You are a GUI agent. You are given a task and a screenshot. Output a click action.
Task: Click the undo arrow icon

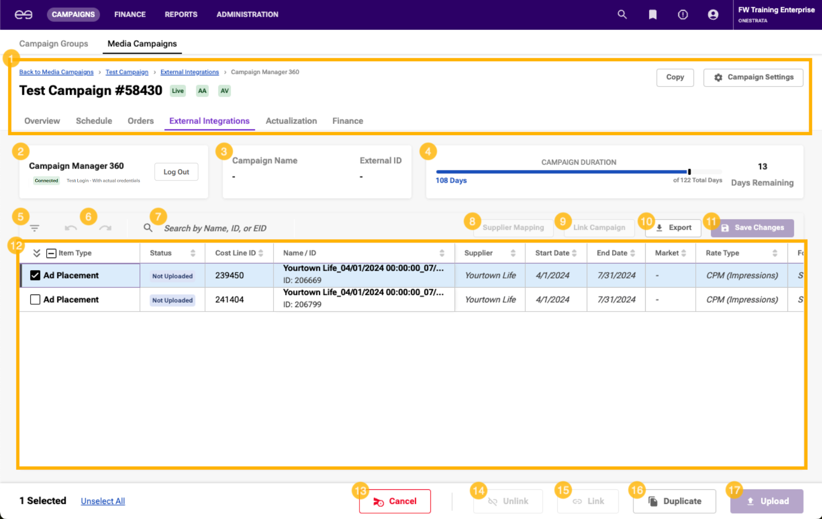pyautogui.click(x=71, y=228)
